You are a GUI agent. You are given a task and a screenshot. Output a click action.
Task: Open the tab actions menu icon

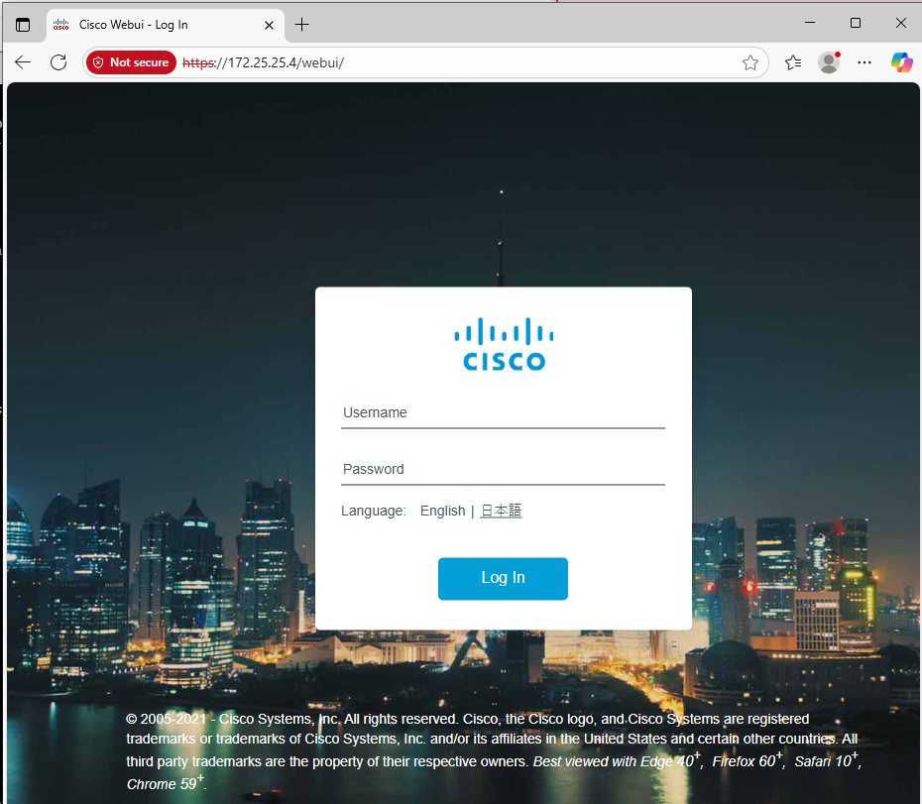tap(23, 25)
